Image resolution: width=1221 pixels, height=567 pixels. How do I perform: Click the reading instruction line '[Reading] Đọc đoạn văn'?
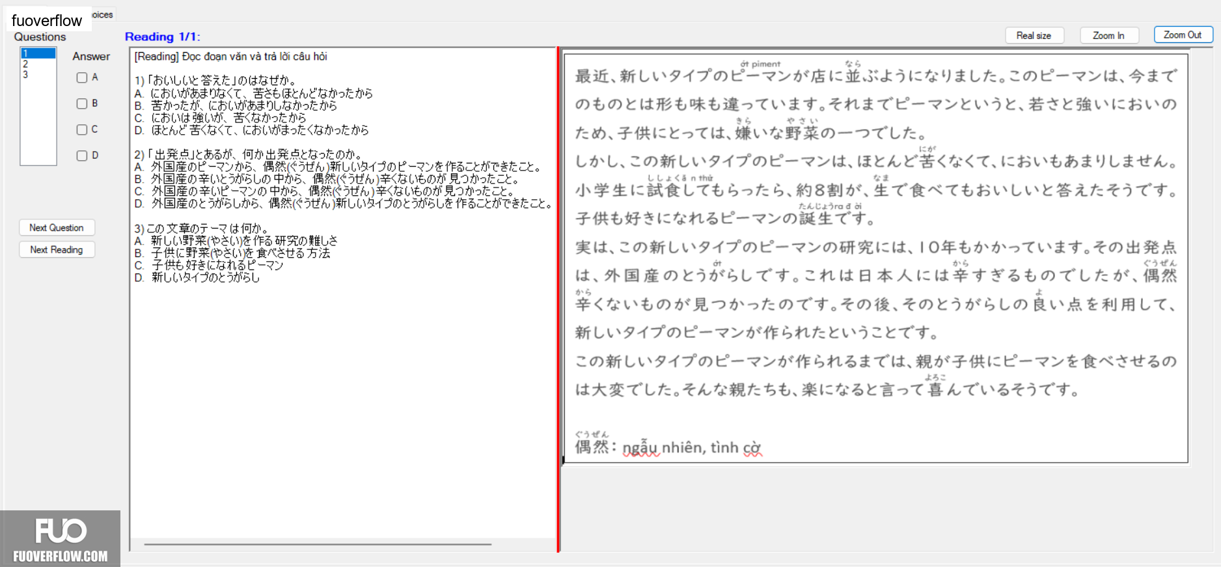point(230,57)
